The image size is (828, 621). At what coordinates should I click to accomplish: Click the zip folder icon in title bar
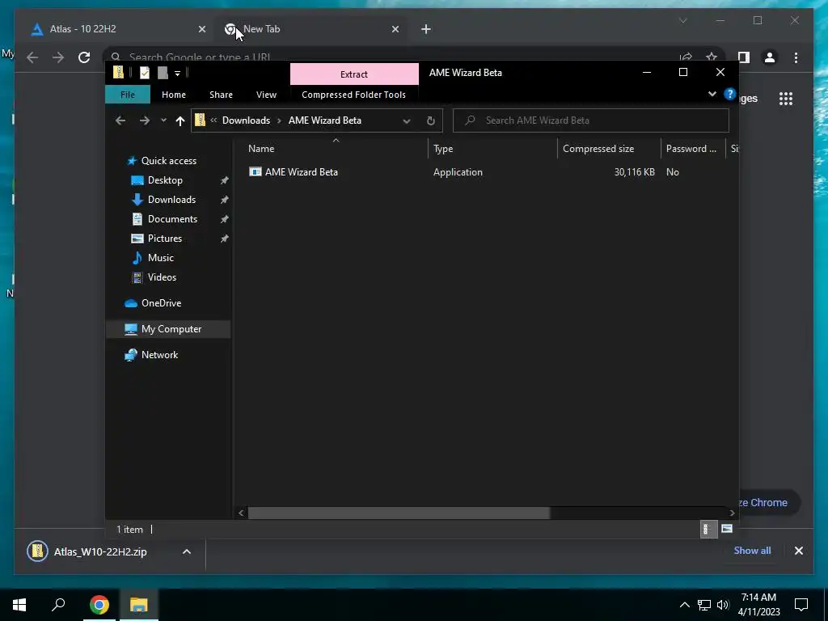(x=118, y=72)
